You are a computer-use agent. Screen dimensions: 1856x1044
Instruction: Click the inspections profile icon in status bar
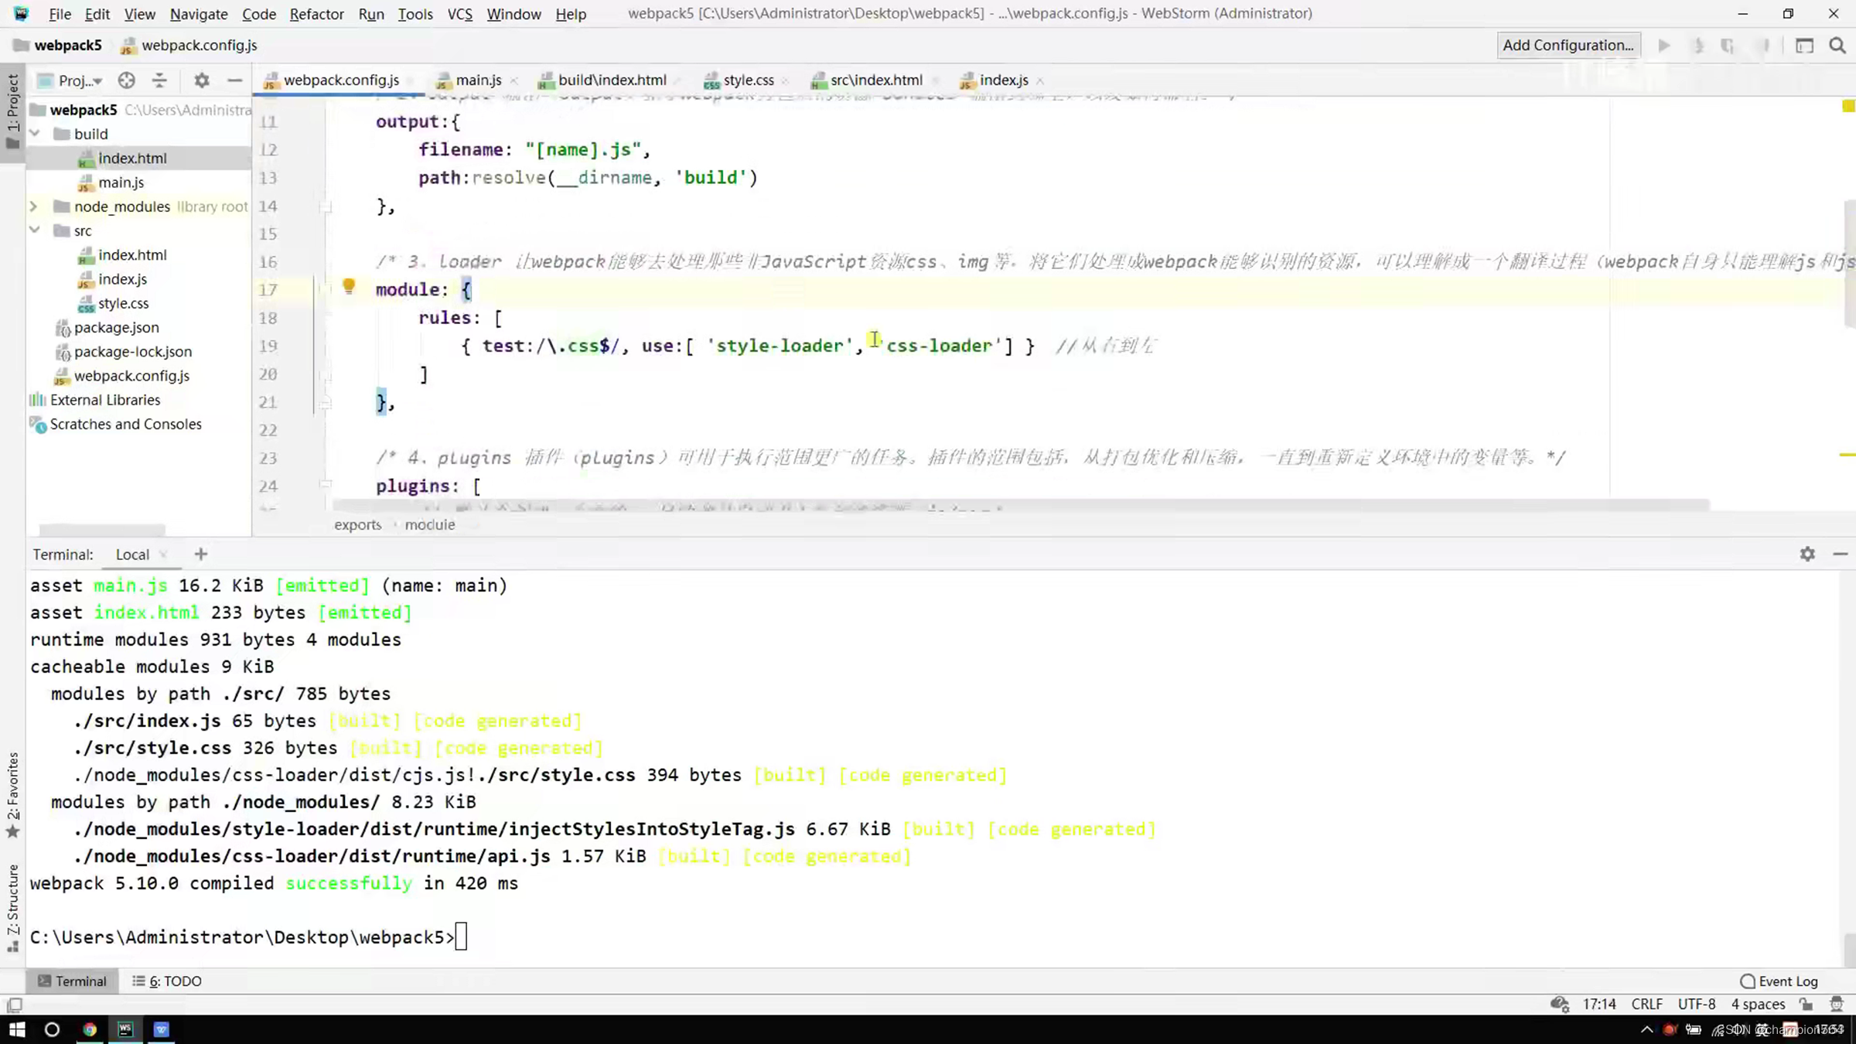click(1837, 1004)
